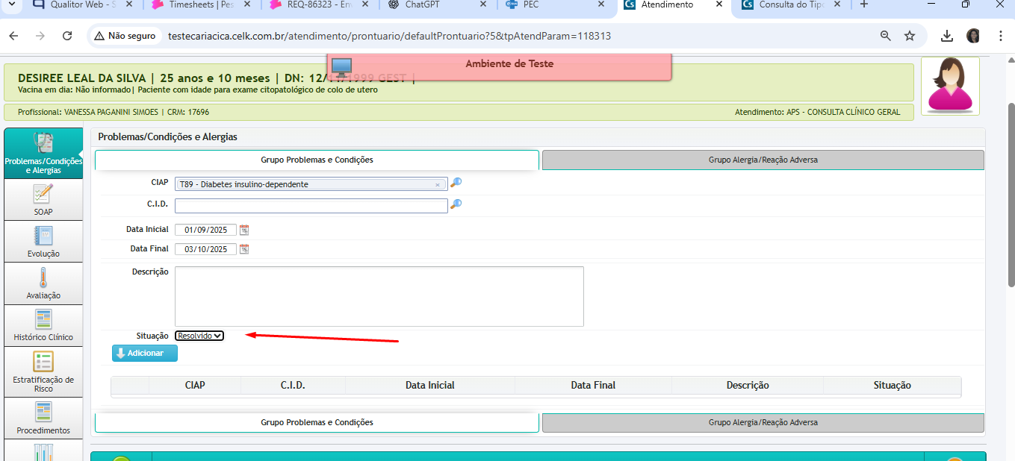This screenshot has height=461, width=1015.
Task: Open the Procedimentos sidebar icon
Action: point(43,418)
